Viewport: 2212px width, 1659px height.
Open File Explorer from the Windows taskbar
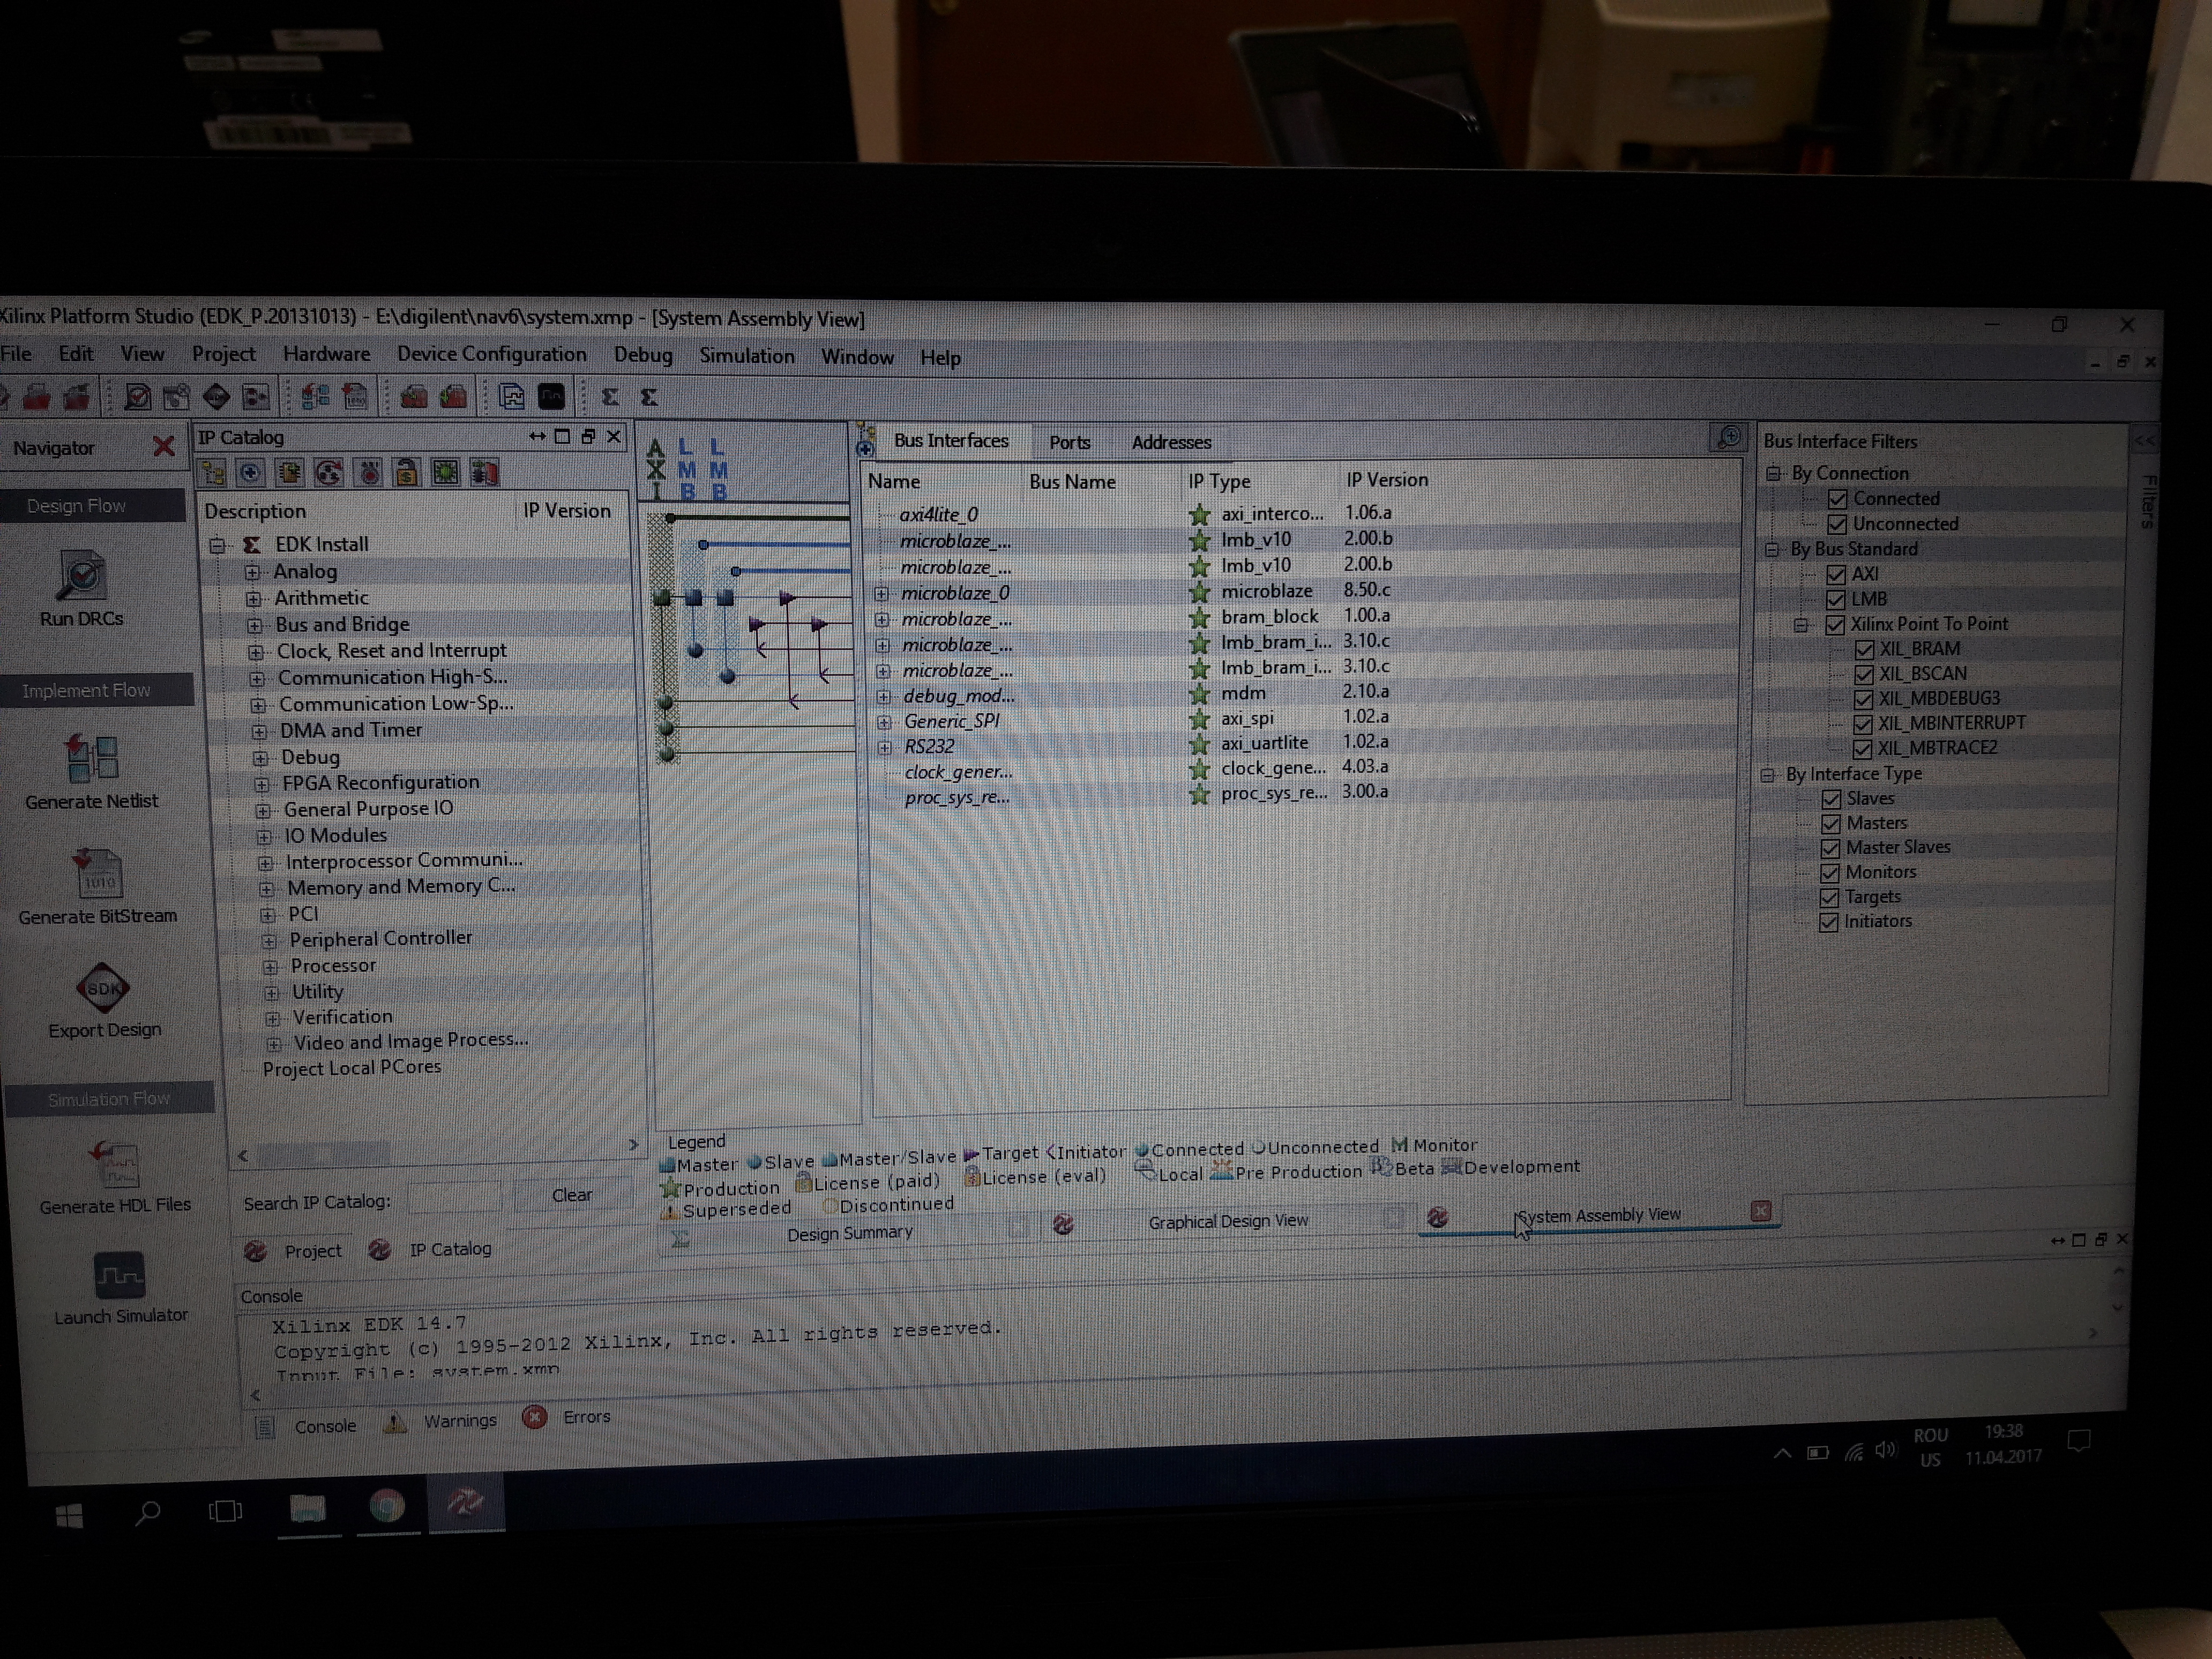click(x=307, y=1509)
